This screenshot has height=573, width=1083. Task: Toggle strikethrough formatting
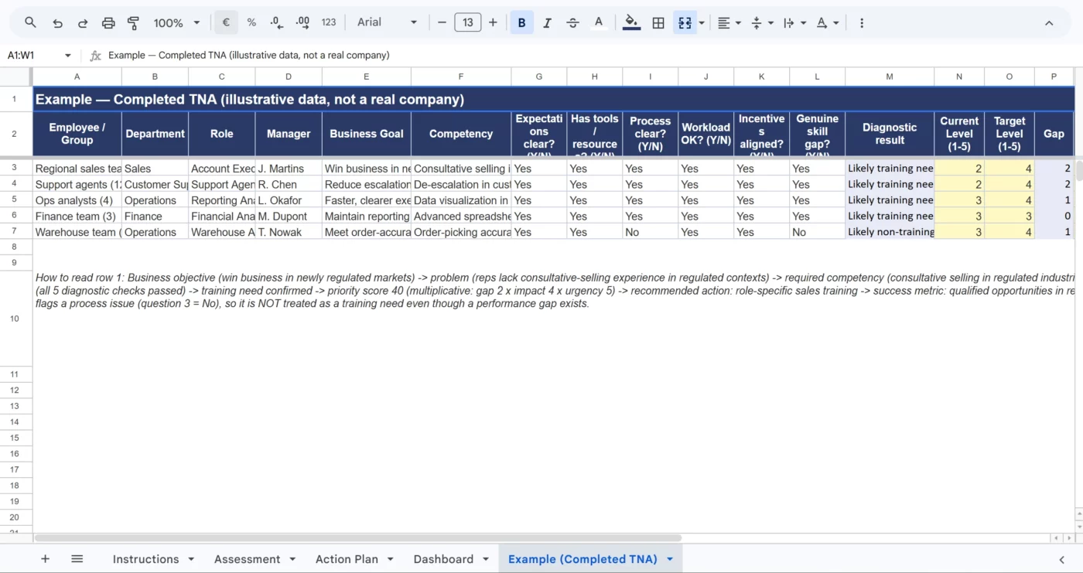coord(572,23)
